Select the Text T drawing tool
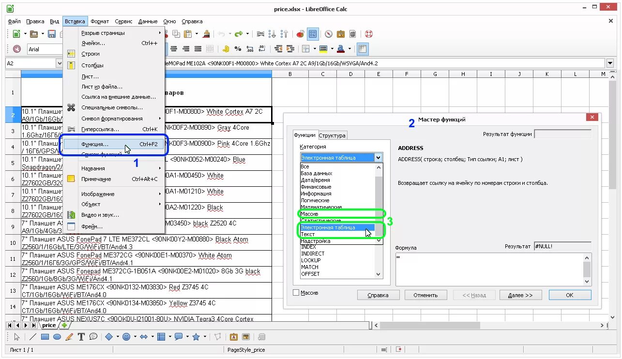The height and width of the screenshot is (359, 622). (81, 337)
